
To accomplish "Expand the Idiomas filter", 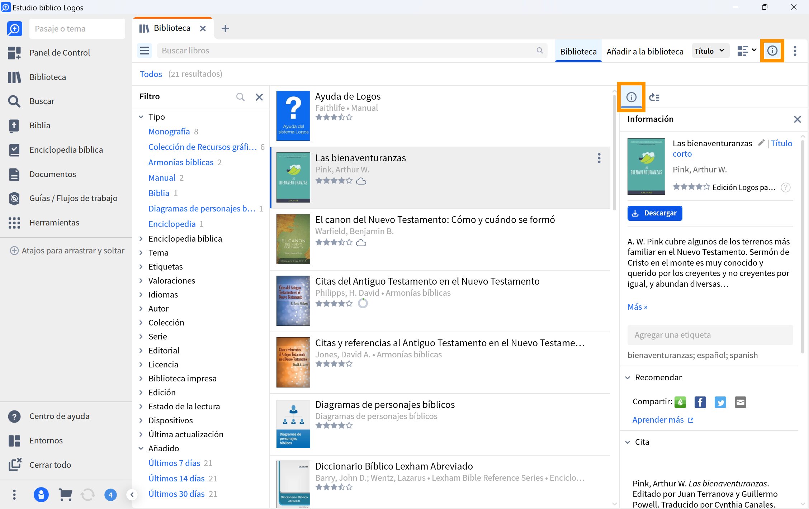I will pyautogui.click(x=141, y=295).
